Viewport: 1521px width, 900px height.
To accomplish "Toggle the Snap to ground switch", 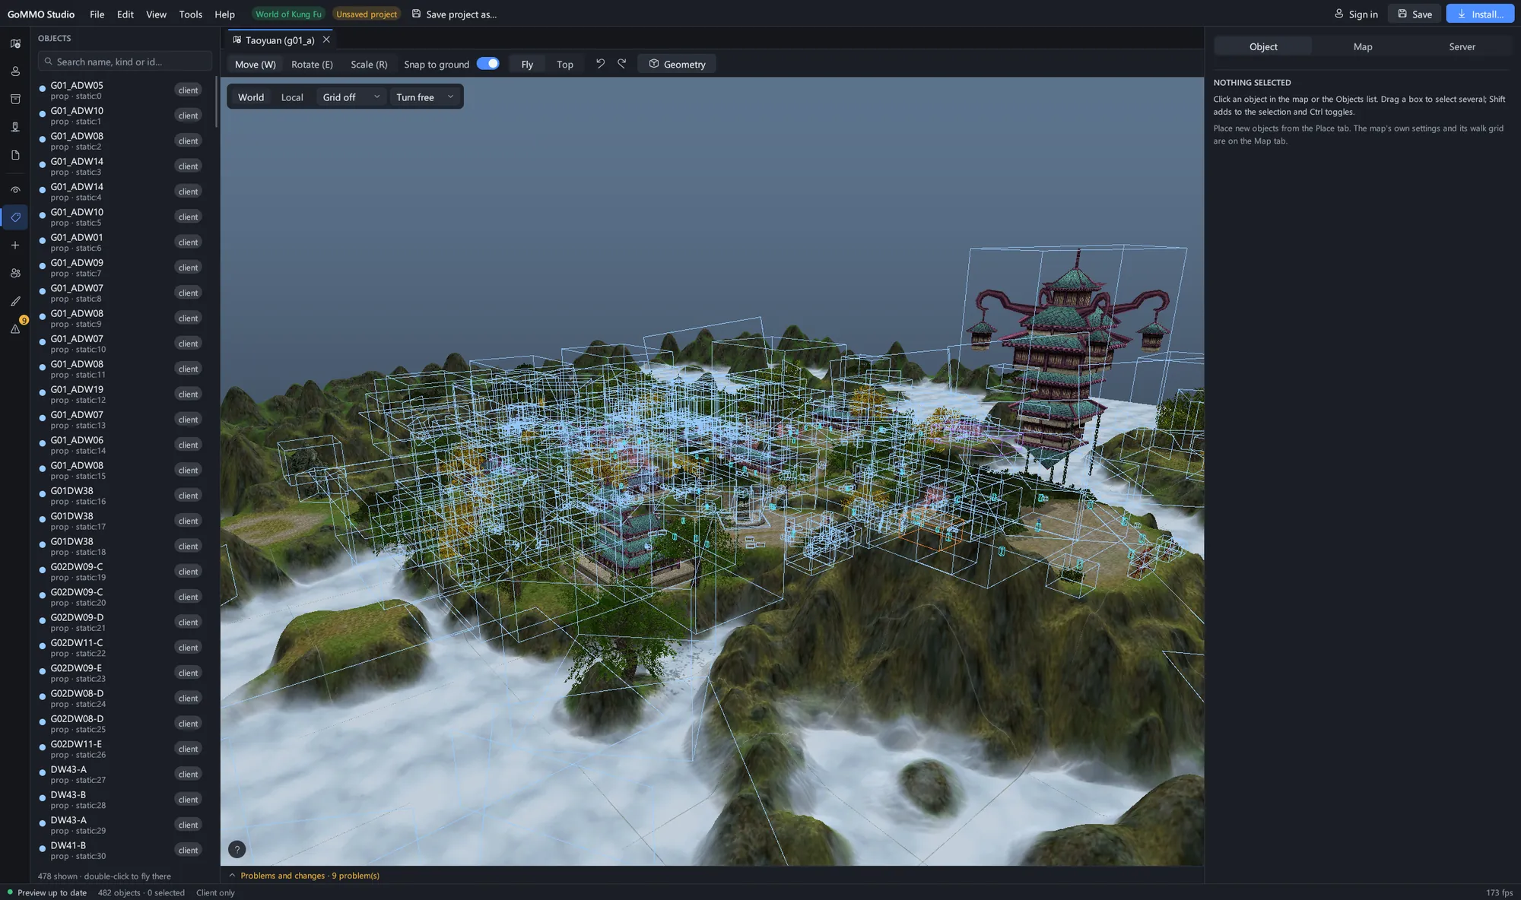I will tap(487, 64).
